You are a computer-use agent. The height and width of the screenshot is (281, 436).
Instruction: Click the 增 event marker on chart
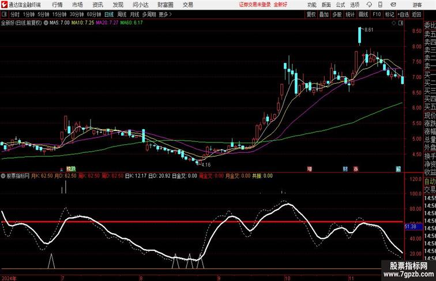[x=310, y=169]
